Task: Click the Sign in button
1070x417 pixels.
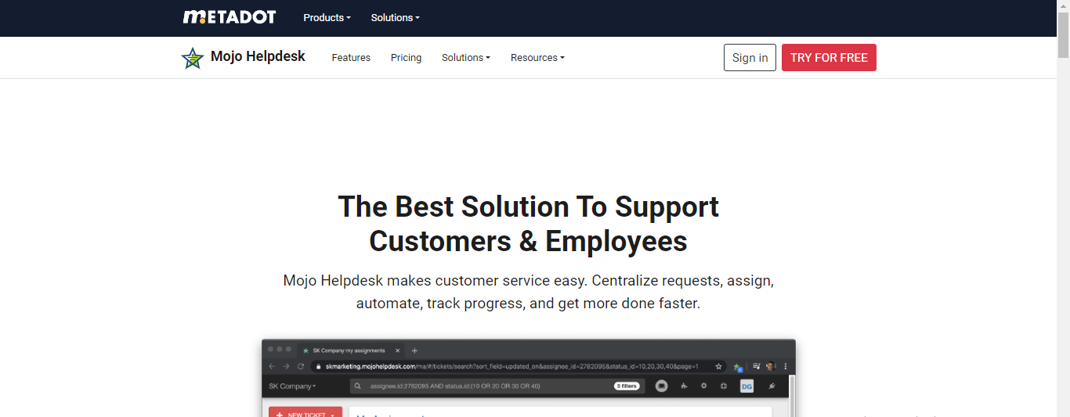Action: tap(750, 58)
